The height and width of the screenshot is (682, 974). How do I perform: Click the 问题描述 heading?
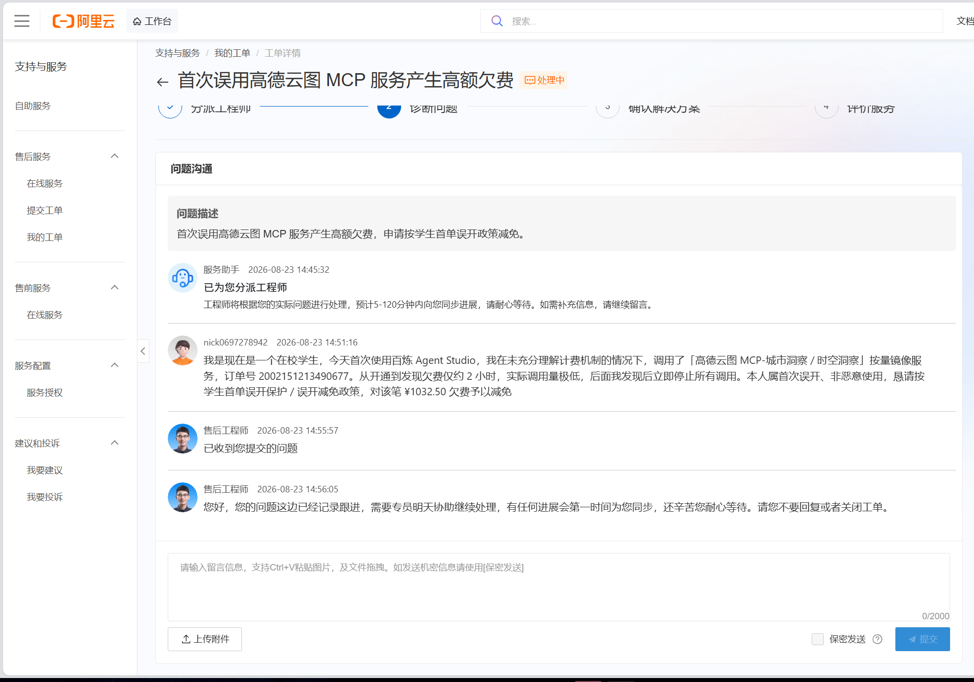coord(198,214)
